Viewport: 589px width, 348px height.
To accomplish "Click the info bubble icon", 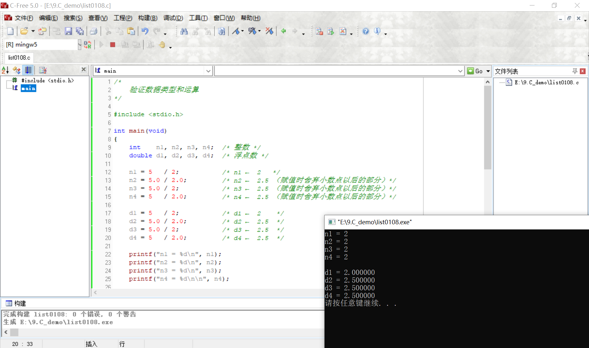I will click(x=377, y=31).
